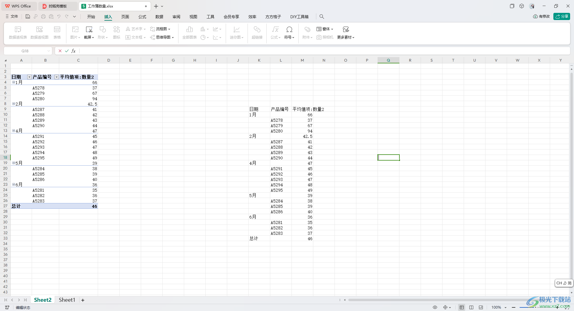Image resolution: width=574 pixels, height=311 pixels.
Task: Insert a PivotChart (数据透视图)
Action: 39,33
